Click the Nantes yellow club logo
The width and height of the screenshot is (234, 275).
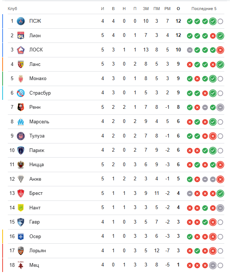21,208
